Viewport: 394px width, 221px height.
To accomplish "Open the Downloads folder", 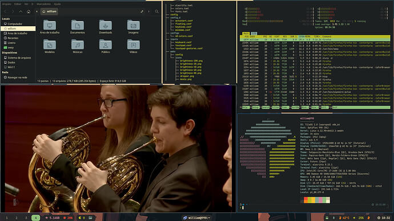I will (106, 27).
